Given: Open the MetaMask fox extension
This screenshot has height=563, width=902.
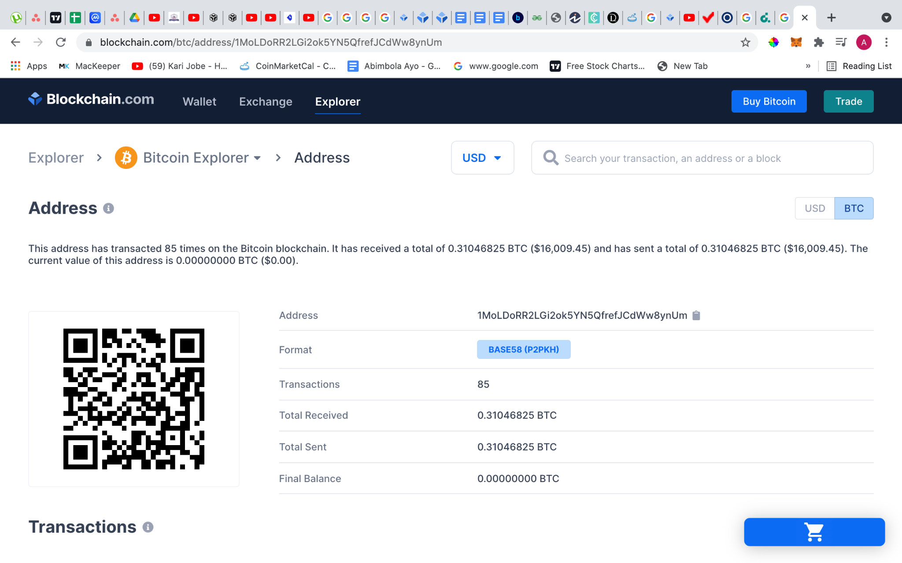Looking at the screenshot, I should coord(796,42).
